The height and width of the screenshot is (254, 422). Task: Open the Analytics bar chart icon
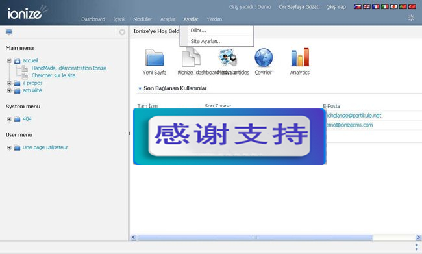(x=300, y=57)
